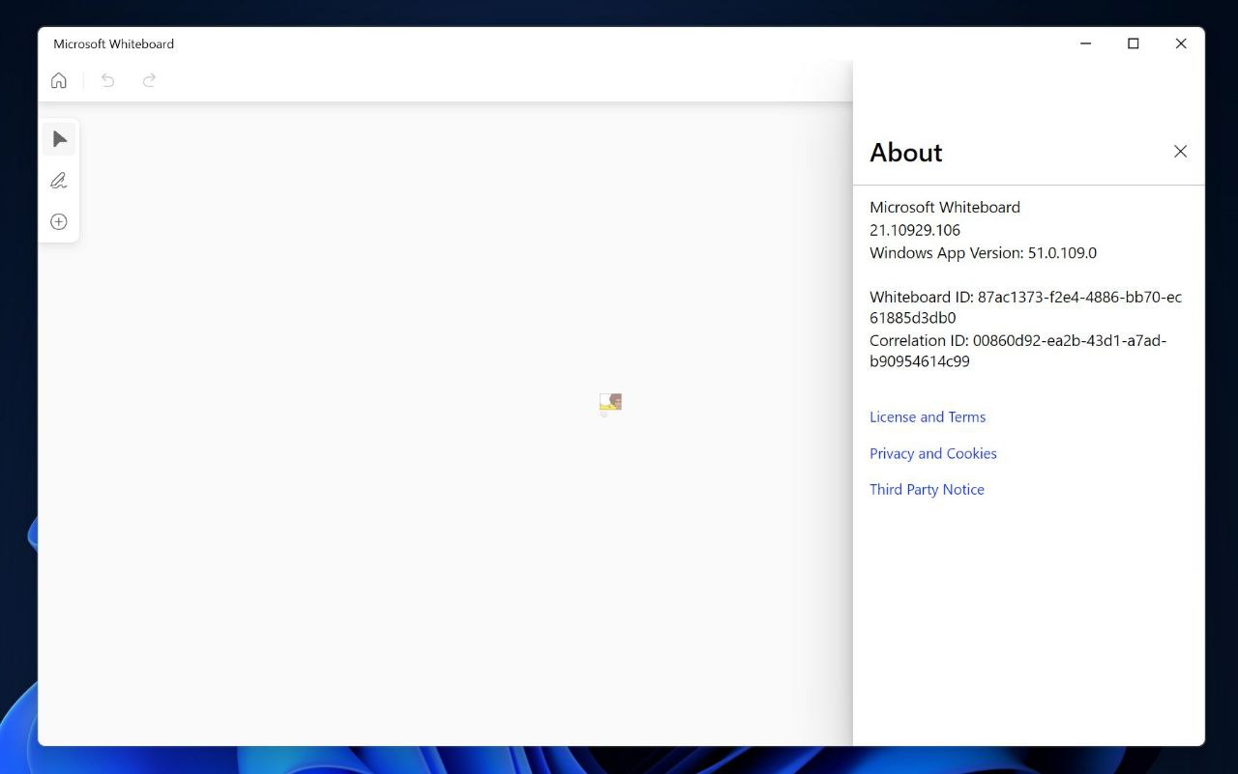Close the Microsoft Whiteboard window
1238x774 pixels.
(1181, 43)
